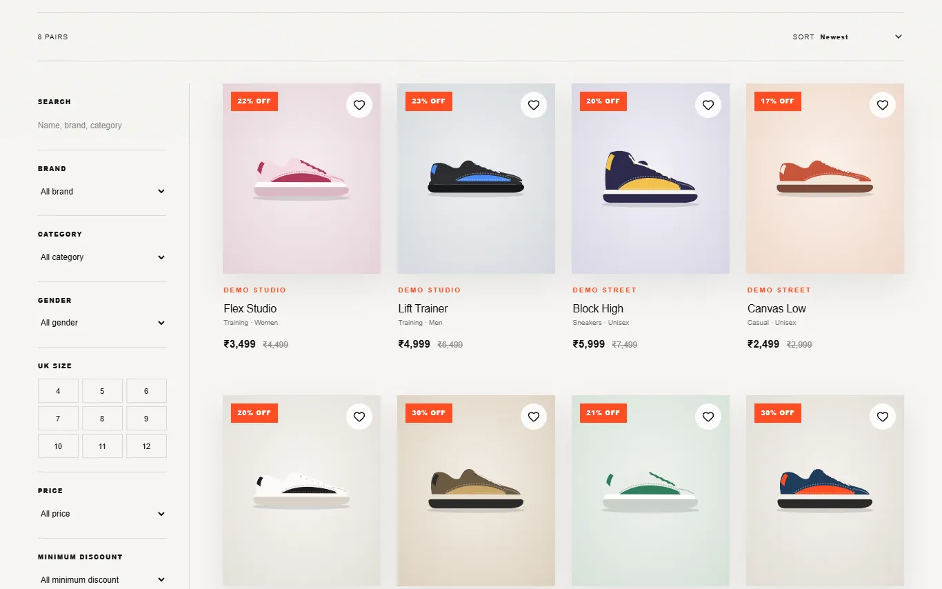Click the ₹5,999 Block High price

tap(588, 344)
